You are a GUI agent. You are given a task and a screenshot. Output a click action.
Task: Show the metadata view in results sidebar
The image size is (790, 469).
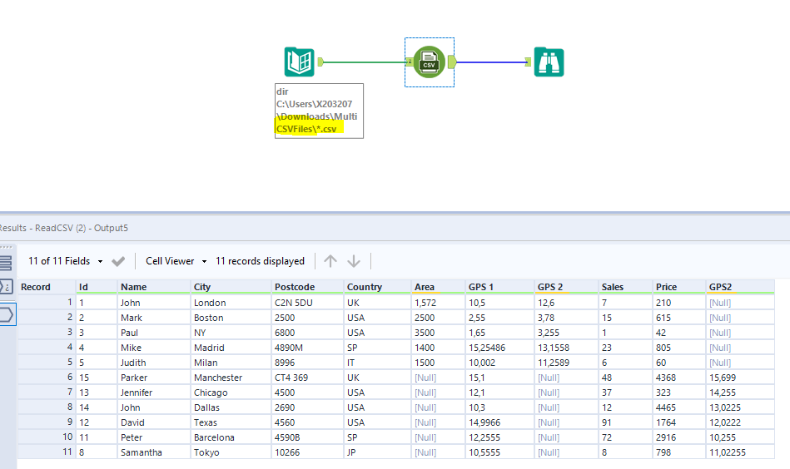tap(5, 287)
